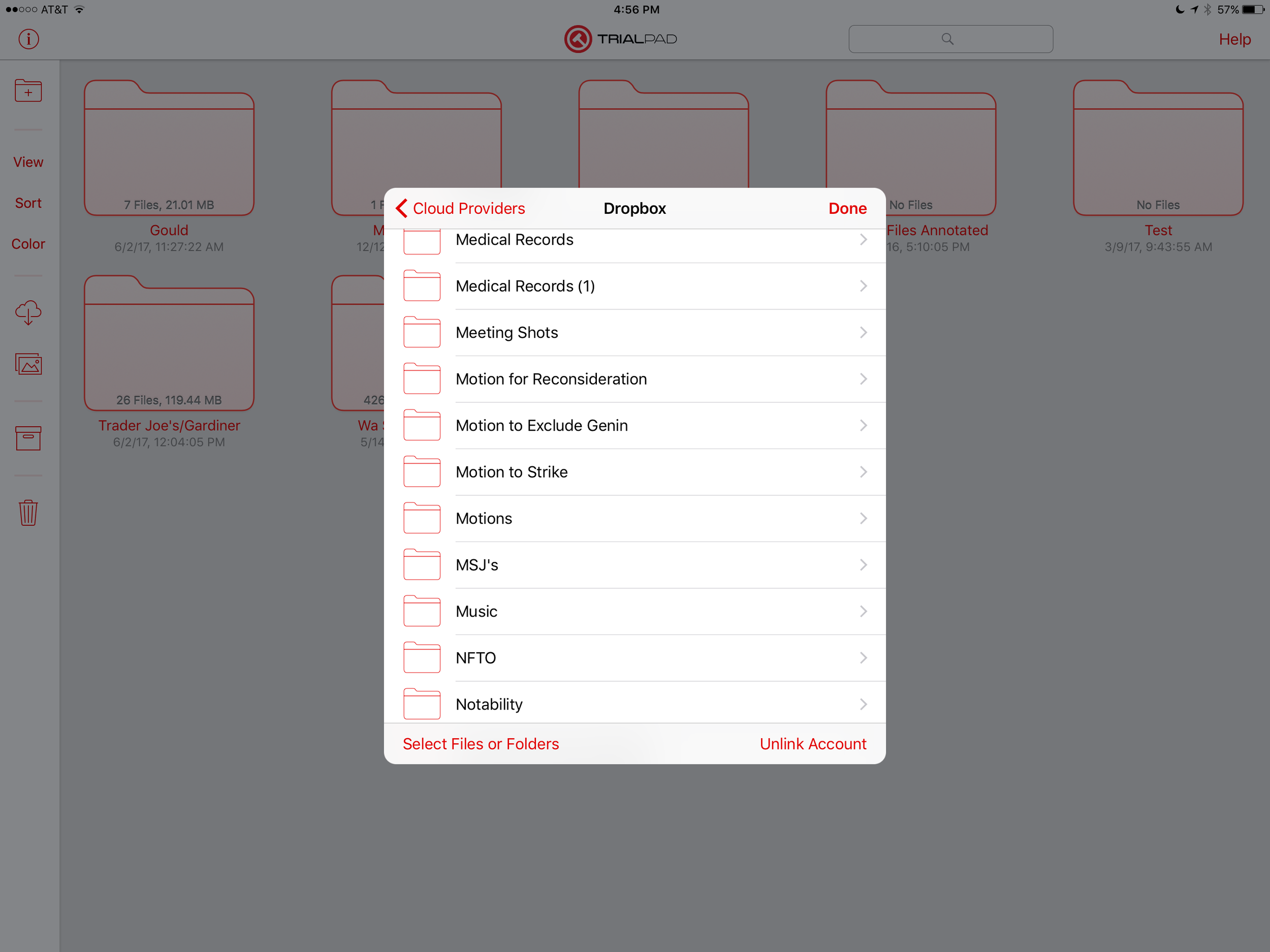Screen dimensions: 1270x952
Task: Tap folder icon beside Medical Records (1)
Action: [422, 285]
